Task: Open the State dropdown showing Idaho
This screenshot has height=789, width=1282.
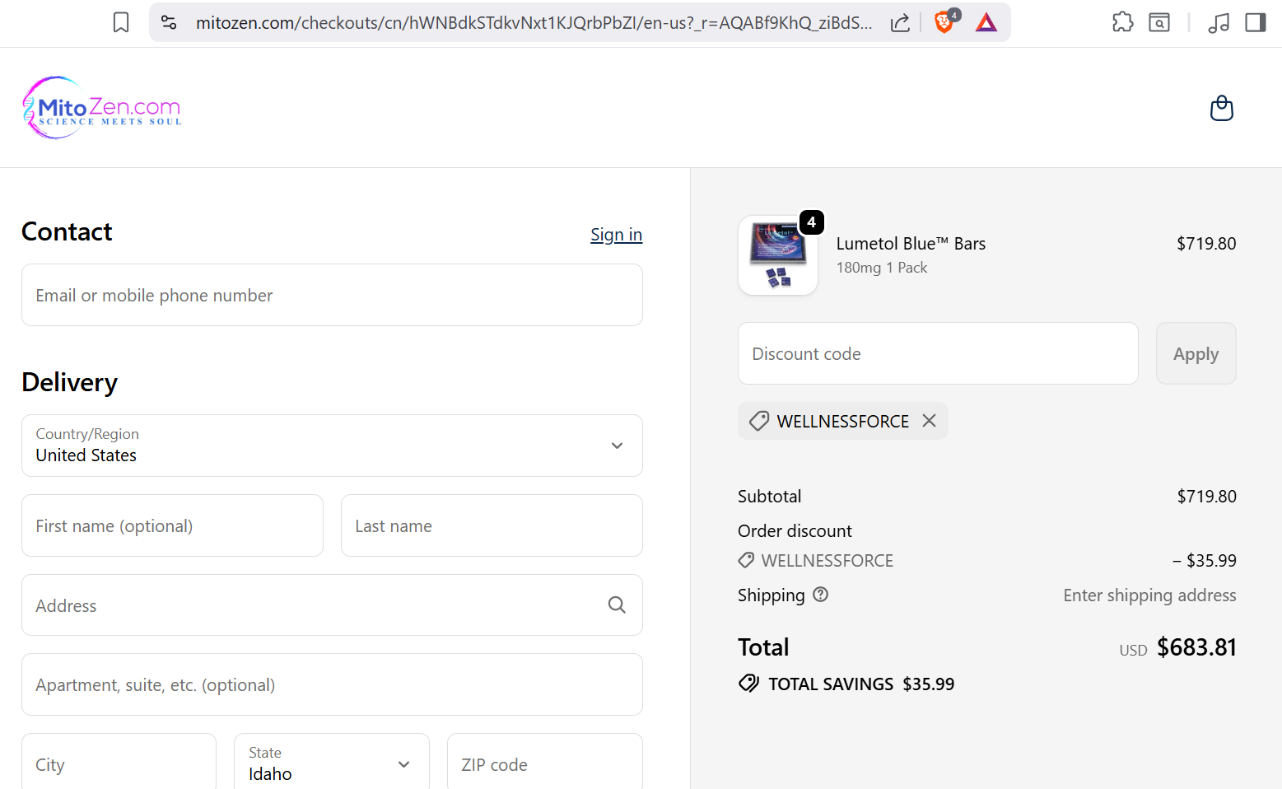Action: [x=332, y=763]
